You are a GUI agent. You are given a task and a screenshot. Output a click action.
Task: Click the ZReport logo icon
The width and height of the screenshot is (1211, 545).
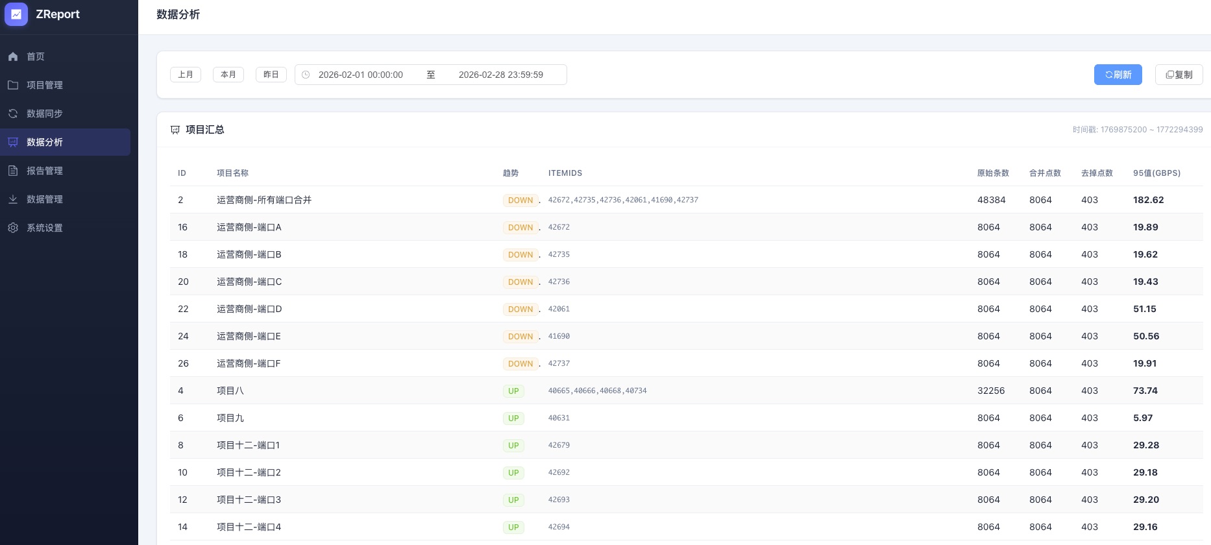[x=16, y=14]
